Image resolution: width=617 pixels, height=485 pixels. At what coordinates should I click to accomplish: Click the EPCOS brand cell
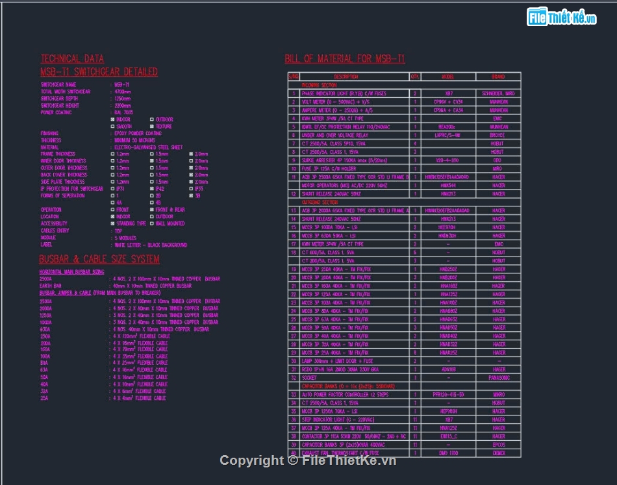click(499, 445)
